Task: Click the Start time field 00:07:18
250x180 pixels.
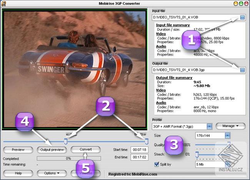Action: coord(140,150)
